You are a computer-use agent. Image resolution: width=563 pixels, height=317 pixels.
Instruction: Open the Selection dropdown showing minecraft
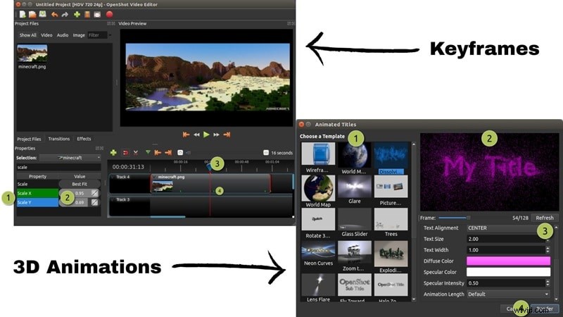(x=69, y=158)
